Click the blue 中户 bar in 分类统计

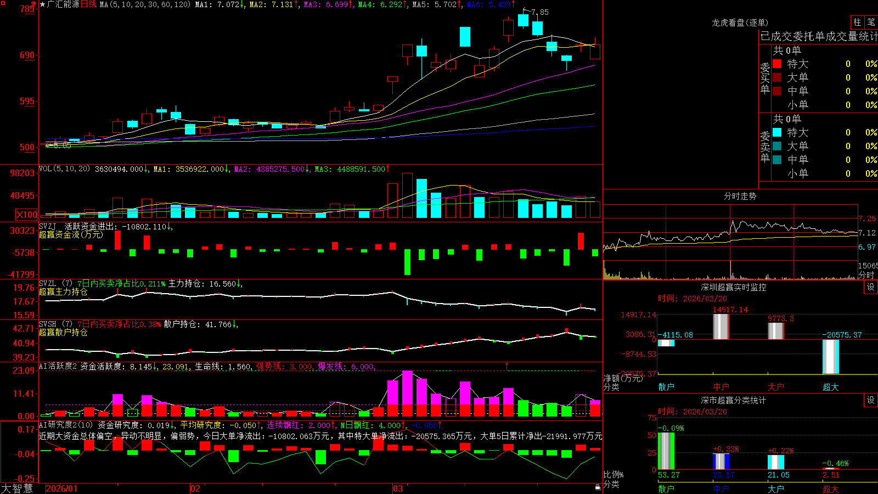click(x=721, y=462)
